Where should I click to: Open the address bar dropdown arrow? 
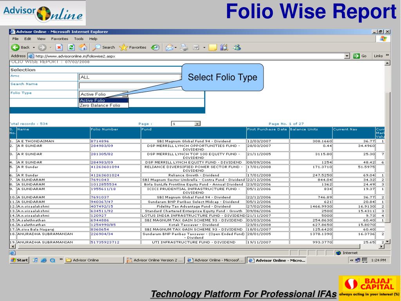(347, 56)
